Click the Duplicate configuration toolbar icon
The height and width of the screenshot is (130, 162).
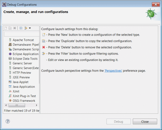click(10, 28)
